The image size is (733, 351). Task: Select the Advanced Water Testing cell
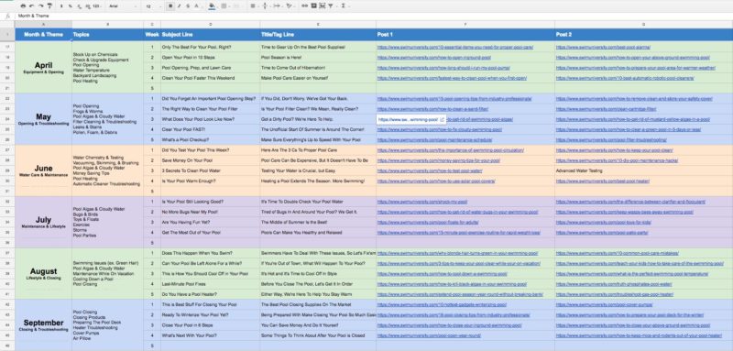(644, 170)
